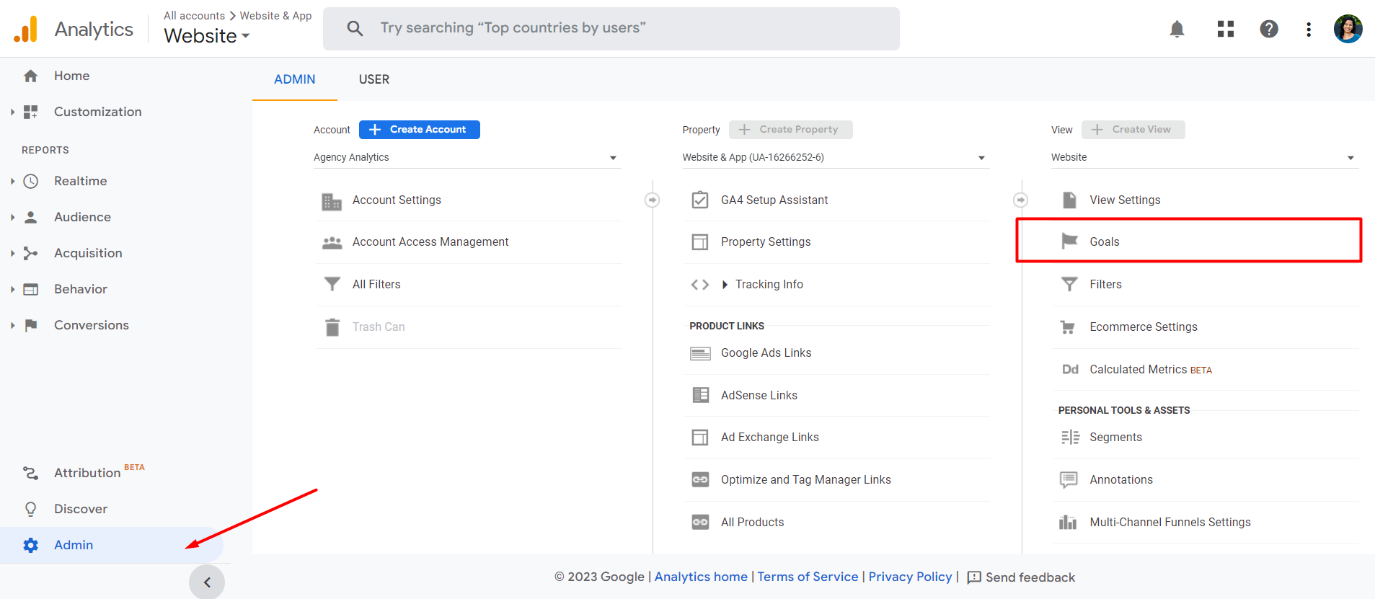This screenshot has width=1375, height=599.
Task: Click the Goals flag icon
Action: pyautogui.click(x=1070, y=241)
